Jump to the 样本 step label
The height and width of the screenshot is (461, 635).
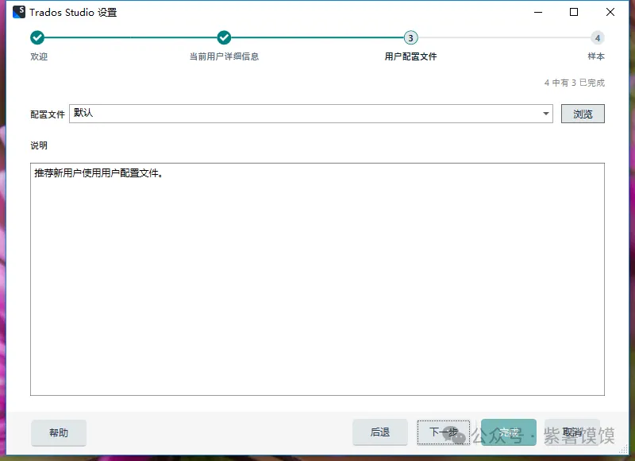596,56
